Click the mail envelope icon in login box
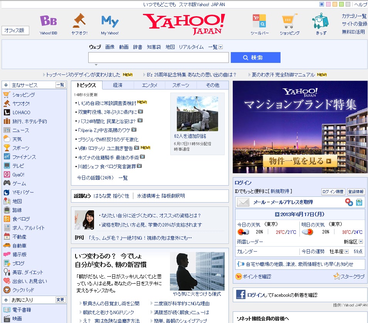 click(243, 202)
